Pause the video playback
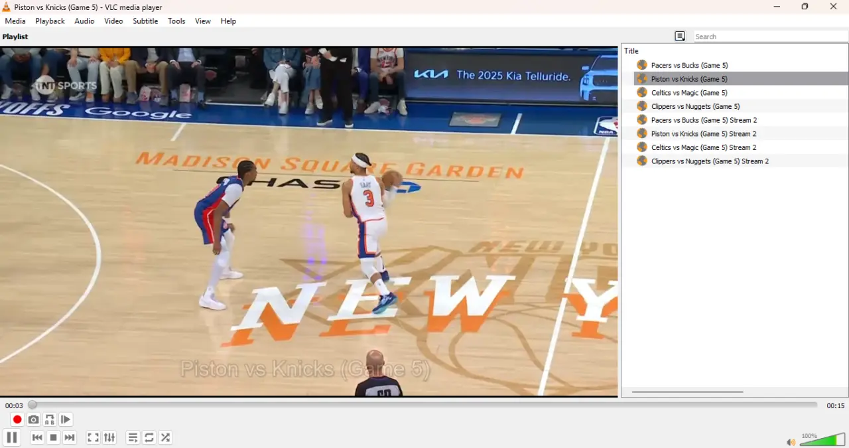 pos(11,437)
